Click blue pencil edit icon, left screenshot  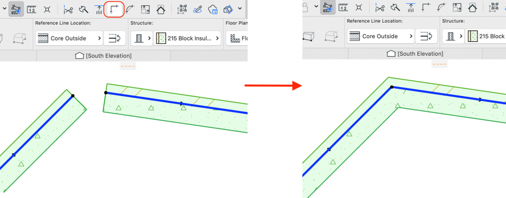[198, 9]
